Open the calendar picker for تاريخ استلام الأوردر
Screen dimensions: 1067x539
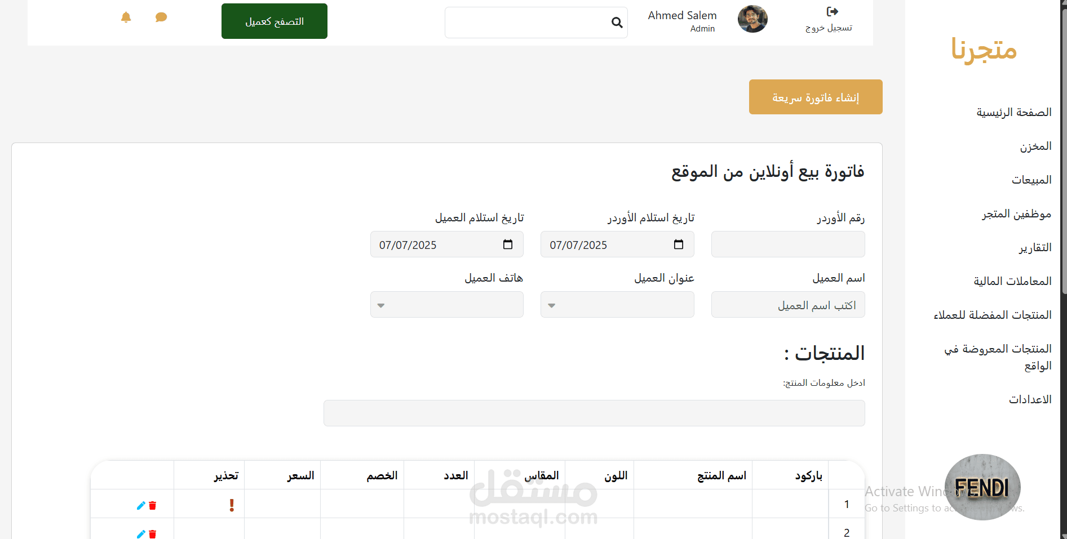click(x=679, y=244)
